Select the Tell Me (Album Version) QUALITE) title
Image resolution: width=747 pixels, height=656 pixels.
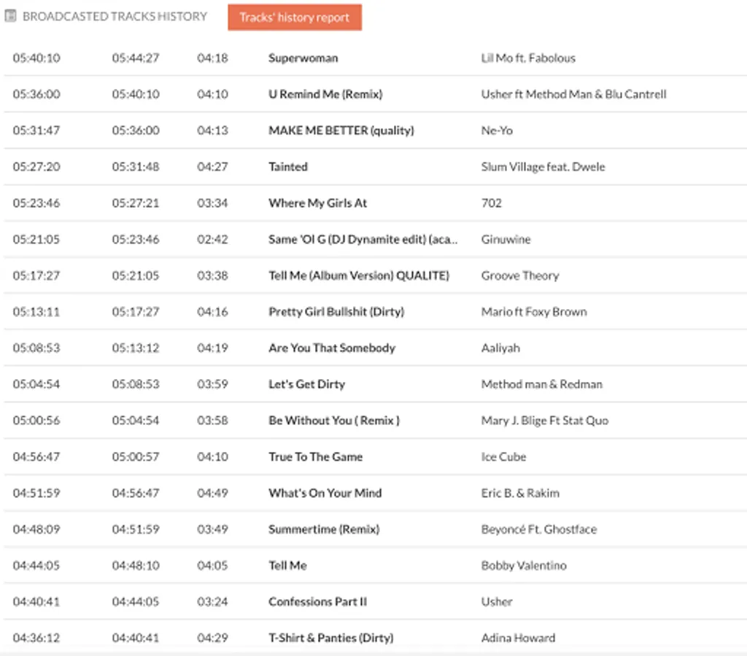coord(359,276)
